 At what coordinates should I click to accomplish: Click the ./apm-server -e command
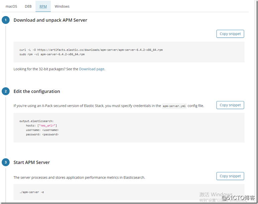tap(32, 192)
